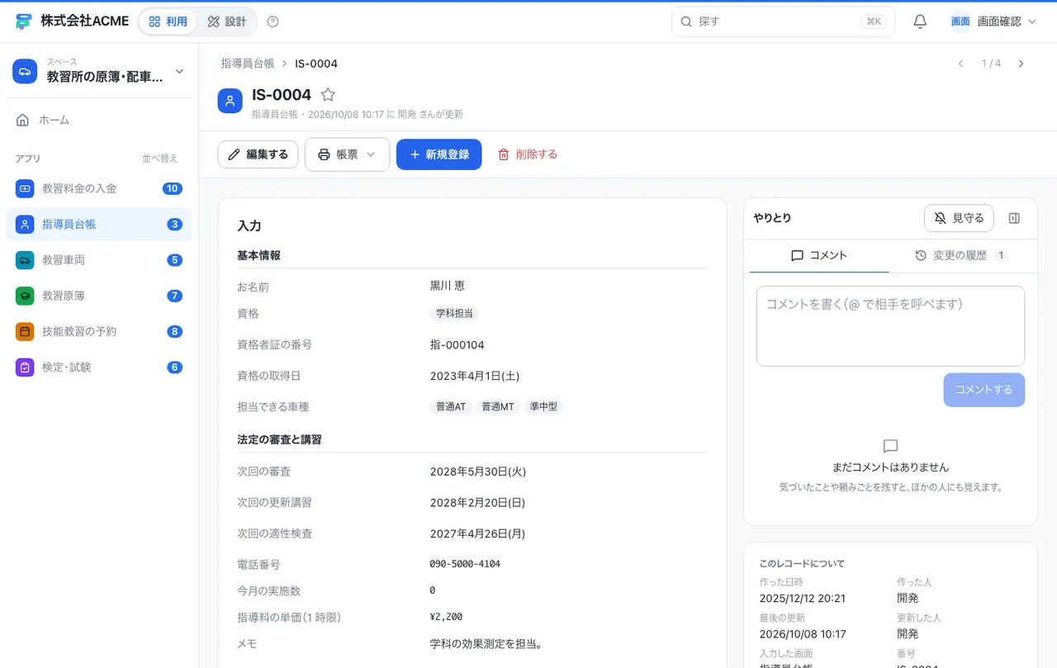Switch to 変更の履歴 tab
The image size is (1057, 668).
pos(961,255)
